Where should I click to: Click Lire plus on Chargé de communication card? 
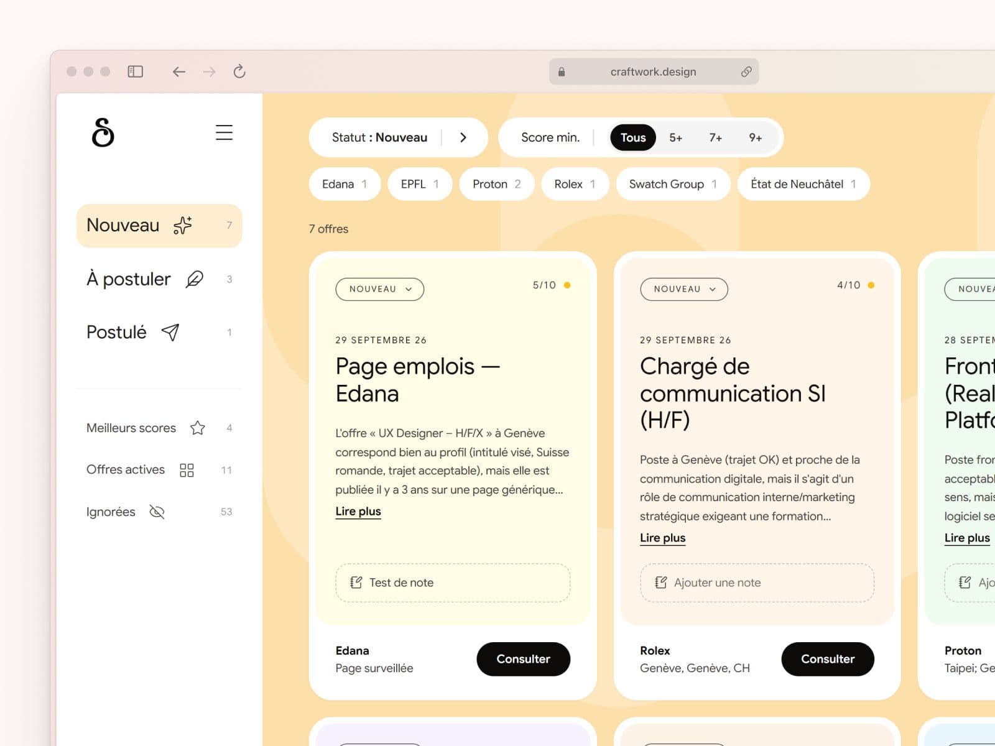[x=663, y=538]
